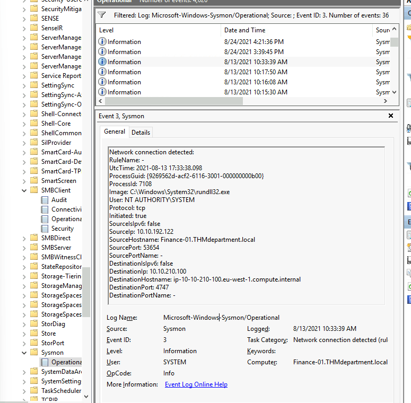Screen dimensions: 411x403
Task: Click the SENSE folder icon
Action: click(x=34, y=18)
